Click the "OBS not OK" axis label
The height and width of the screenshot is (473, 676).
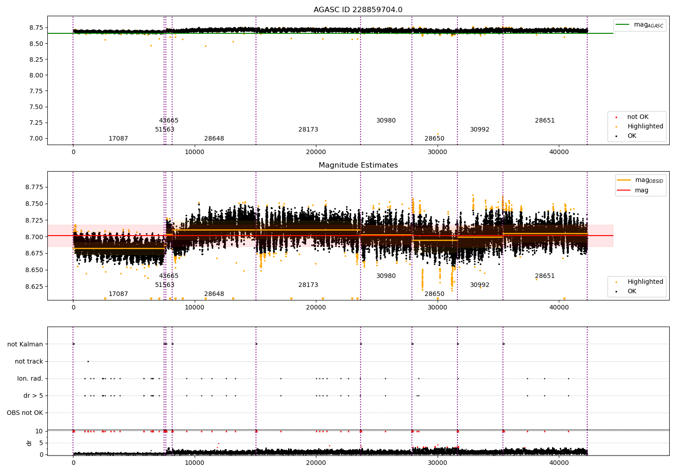tap(25, 413)
